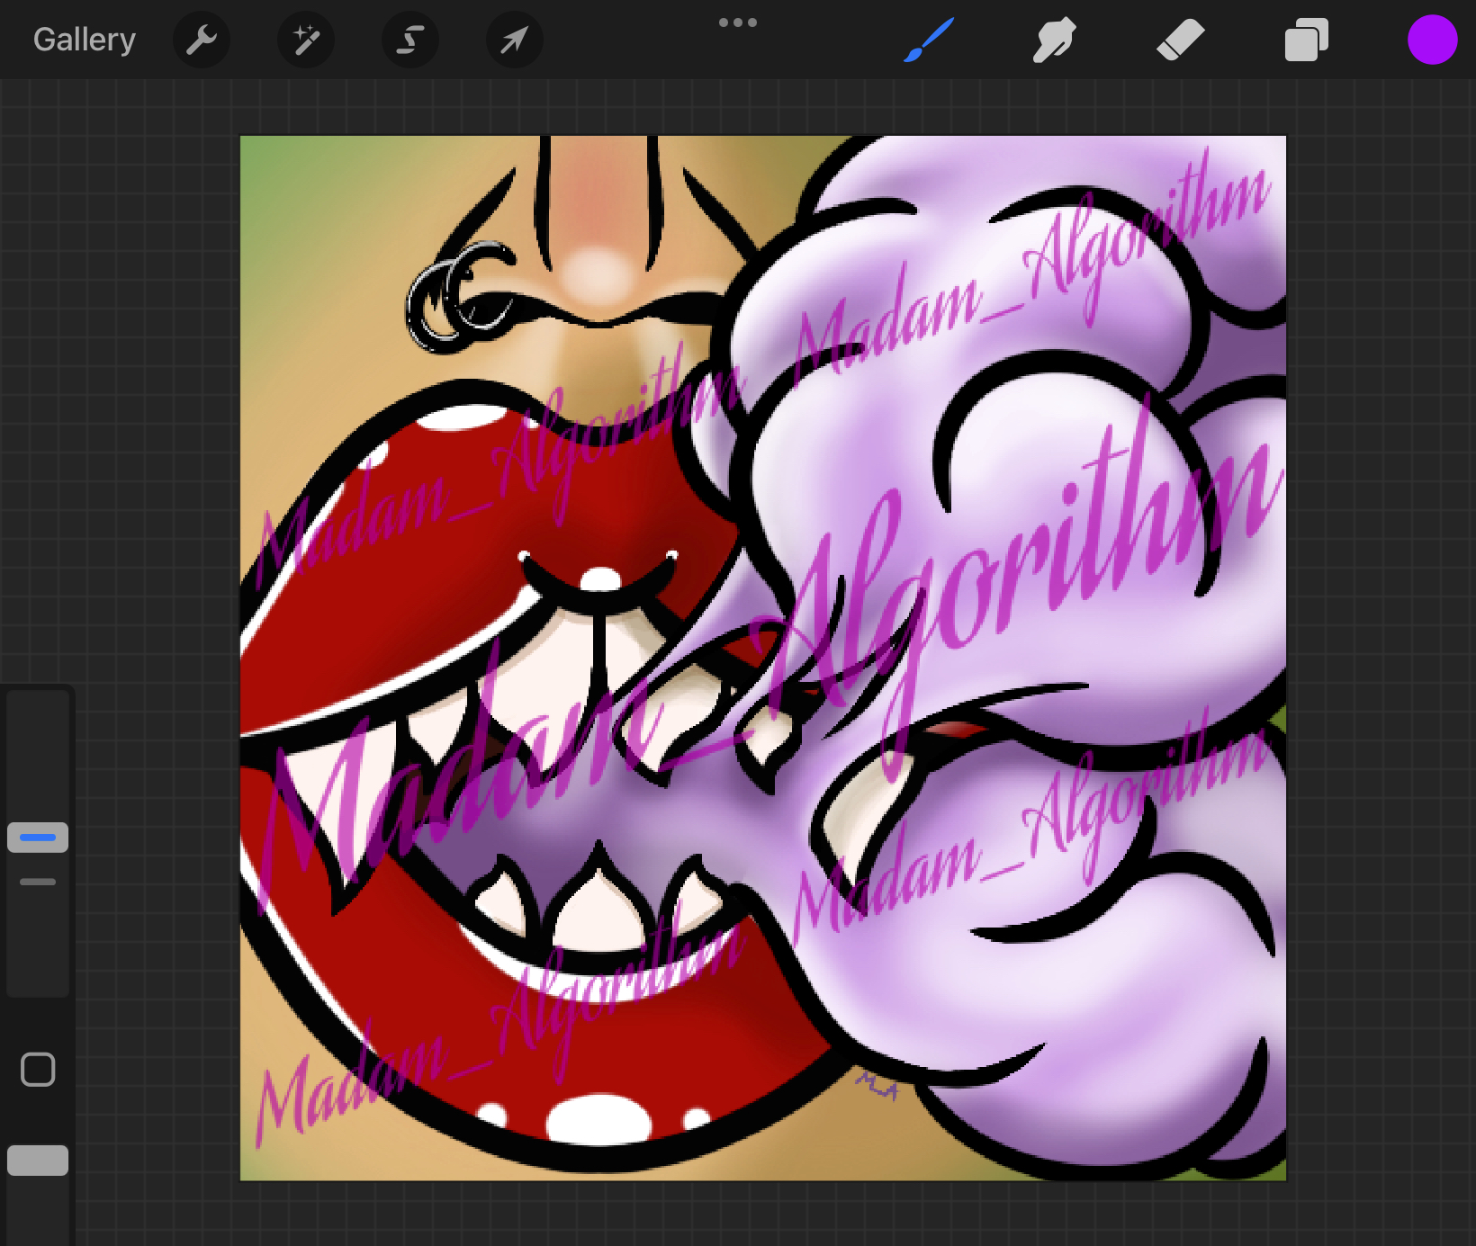Return to the Gallery
The image size is (1476, 1246).
pos(85,40)
